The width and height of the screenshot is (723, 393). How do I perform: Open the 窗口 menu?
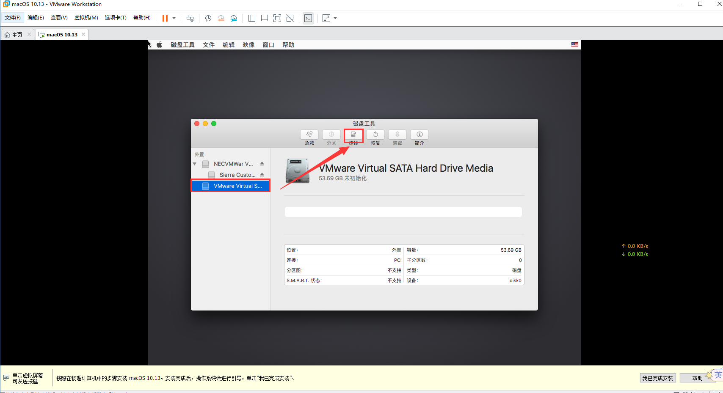point(268,45)
